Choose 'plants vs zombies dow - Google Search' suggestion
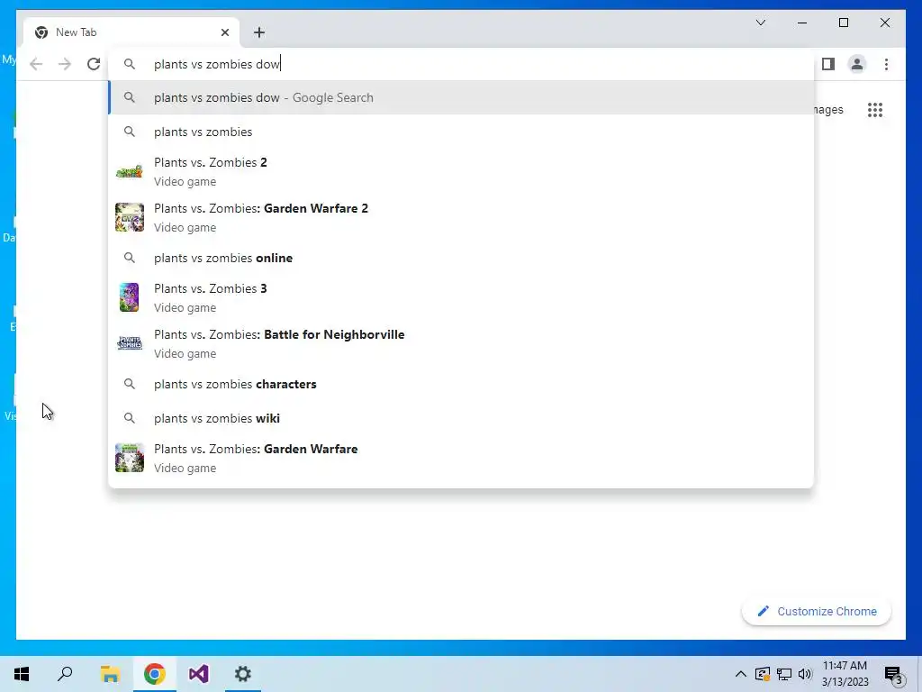Viewport: 922px width, 692px height. 462,97
